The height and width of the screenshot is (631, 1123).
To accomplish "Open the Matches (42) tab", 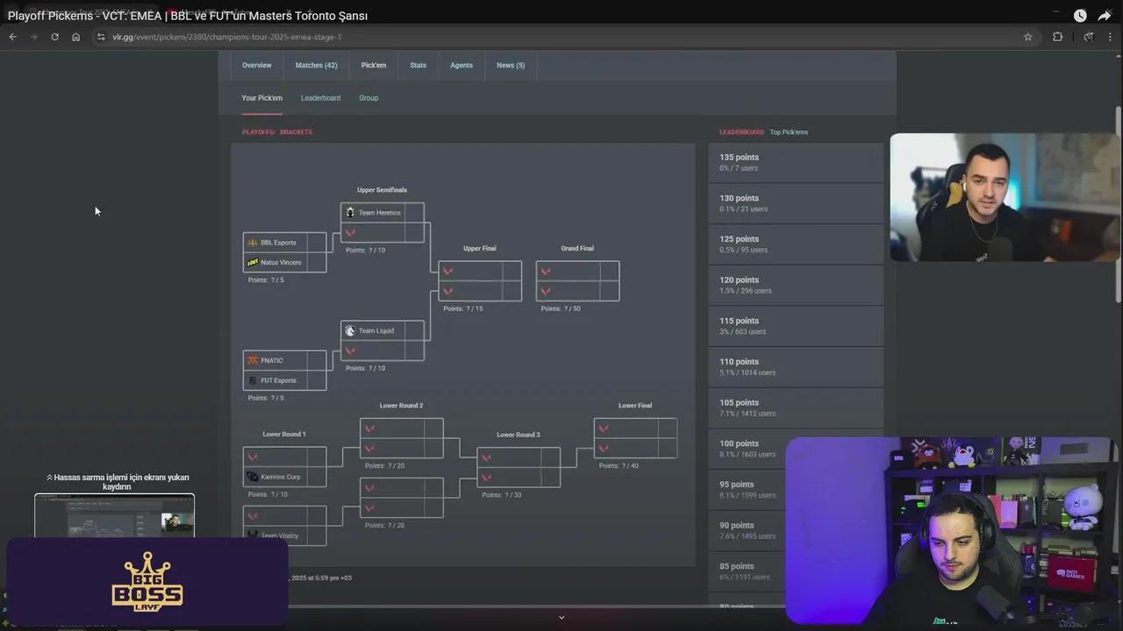I will click(316, 66).
